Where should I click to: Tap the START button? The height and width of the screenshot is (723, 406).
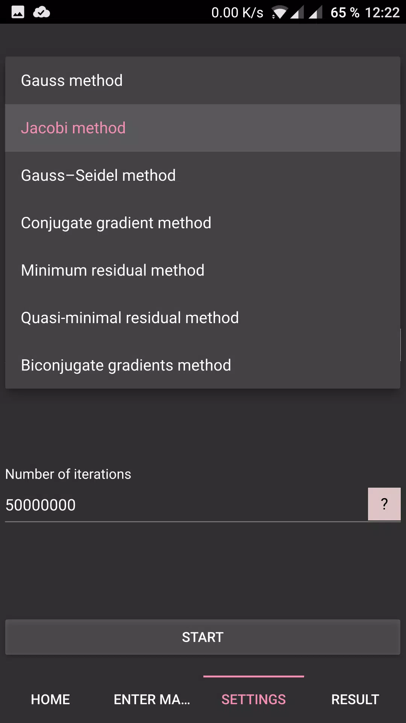[x=203, y=637]
